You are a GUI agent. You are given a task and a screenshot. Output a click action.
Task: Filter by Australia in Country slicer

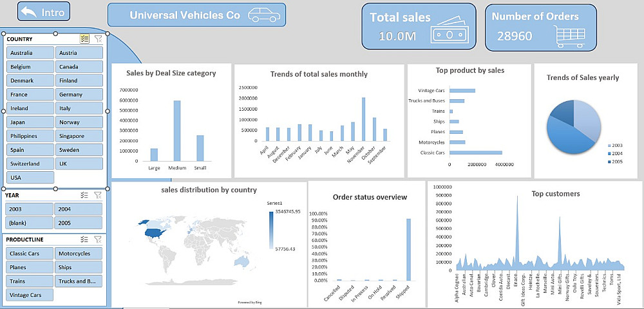coord(30,53)
